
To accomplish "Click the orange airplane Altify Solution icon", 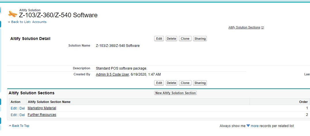I will pos(13,14).
